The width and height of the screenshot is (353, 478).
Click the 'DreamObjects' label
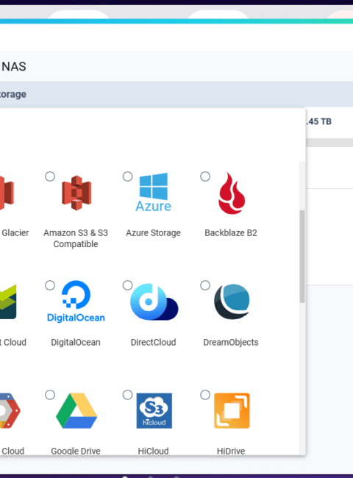pyautogui.click(x=231, y=343)
